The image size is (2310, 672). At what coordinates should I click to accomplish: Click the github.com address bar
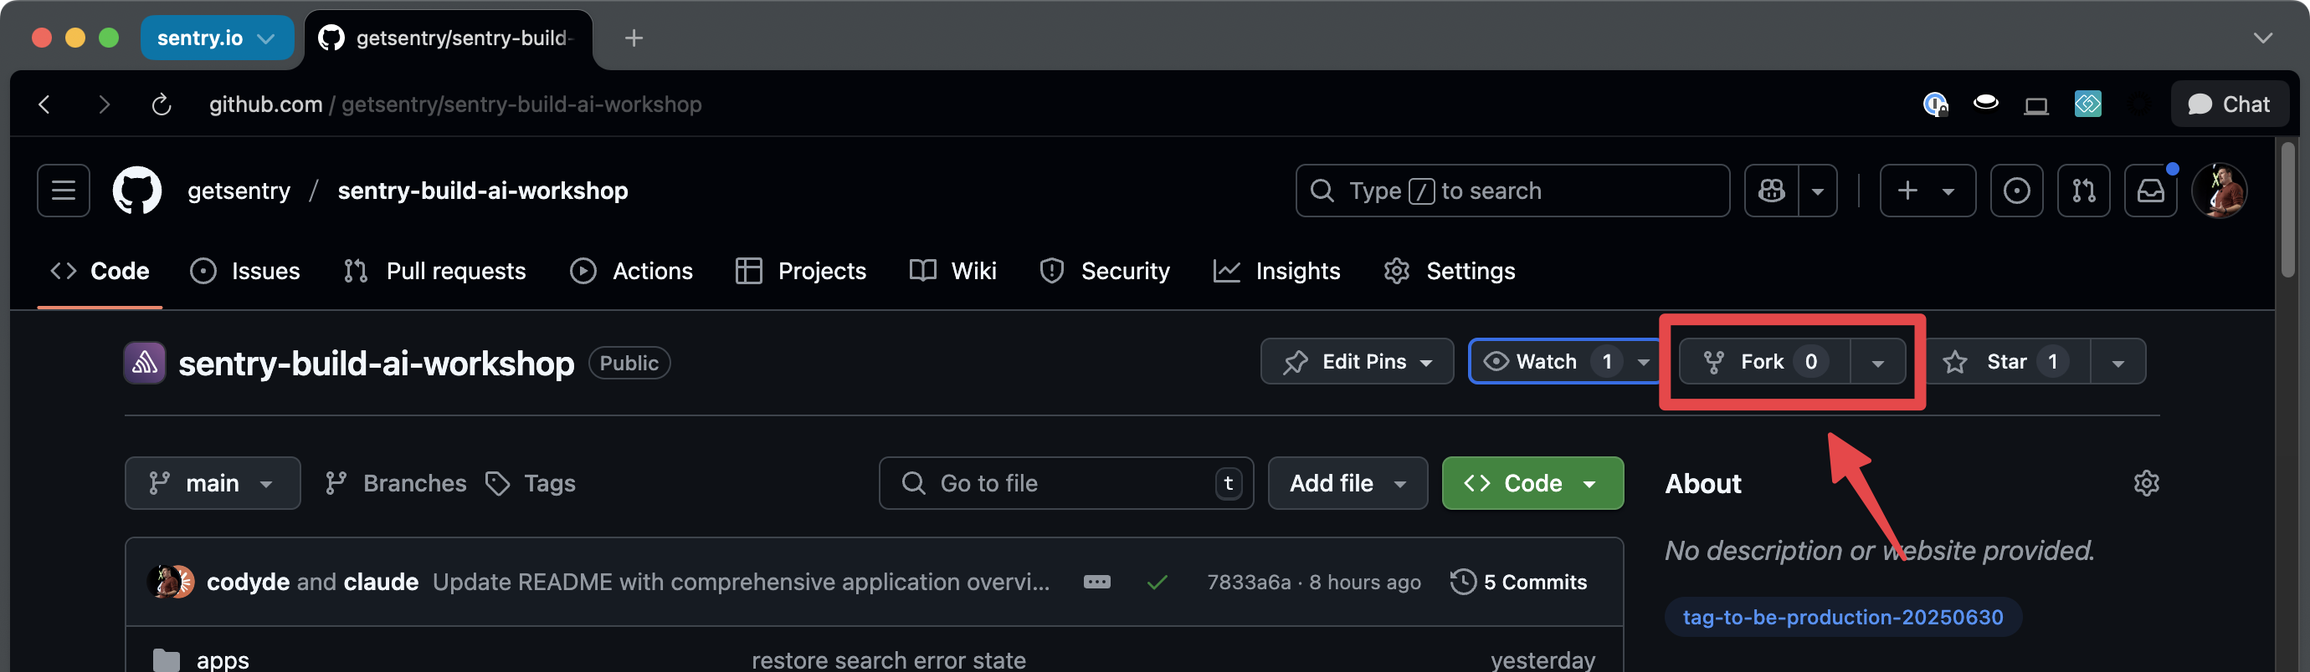click(x=455, y=104)
